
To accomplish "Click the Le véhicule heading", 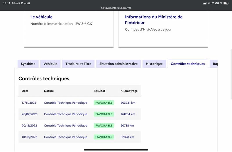I will 41,17.
